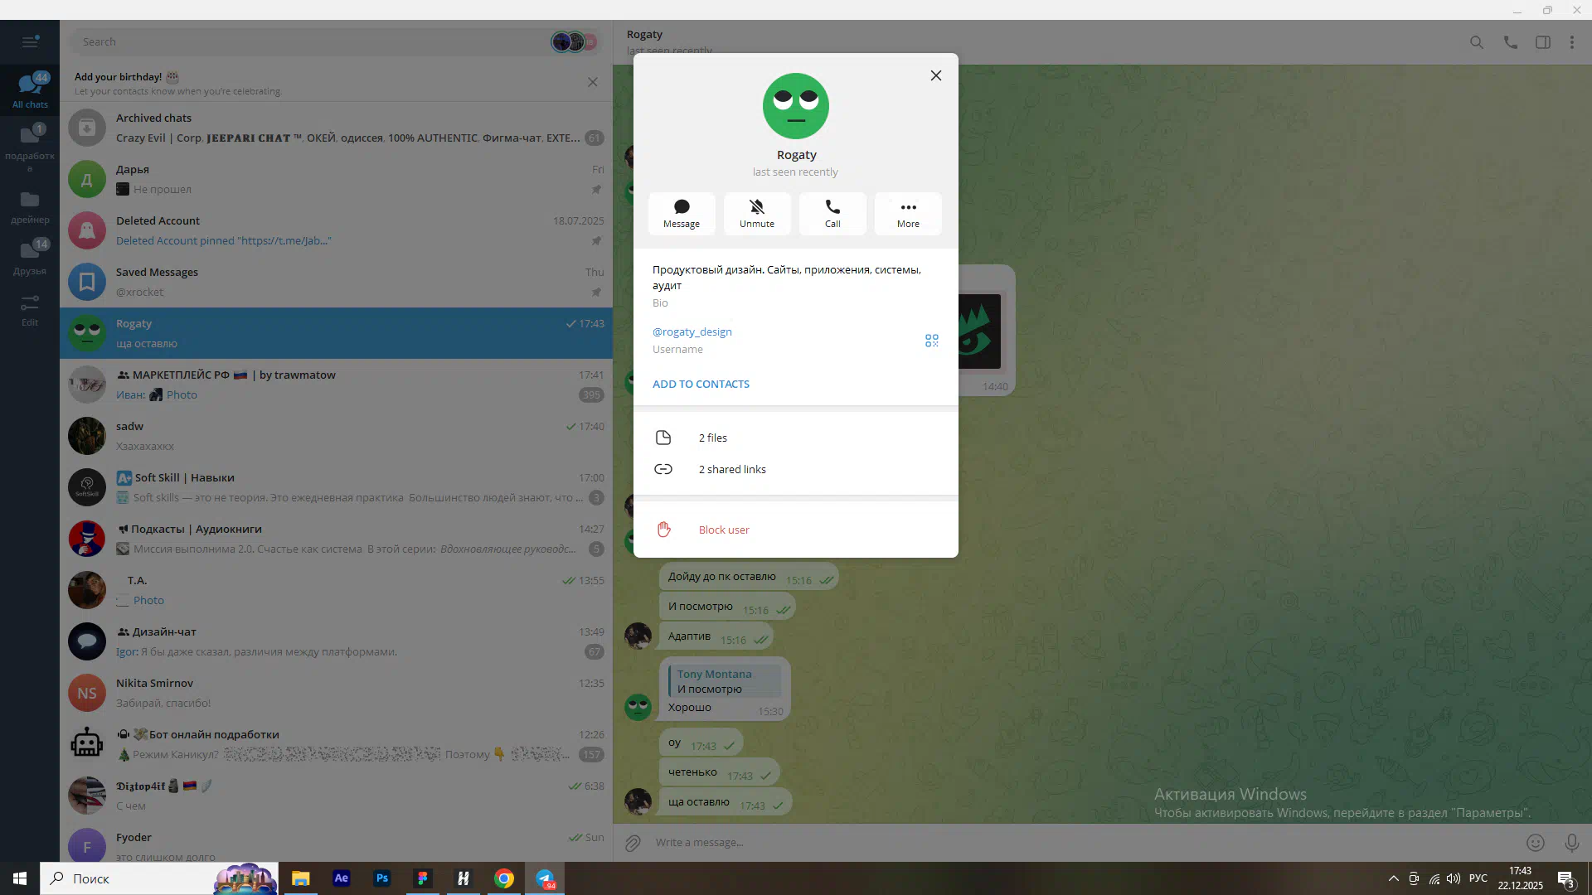Toggle the right sidebar panel icon
The height and width of the screenshot is (895, 1592).
(x=1542, y=41)
